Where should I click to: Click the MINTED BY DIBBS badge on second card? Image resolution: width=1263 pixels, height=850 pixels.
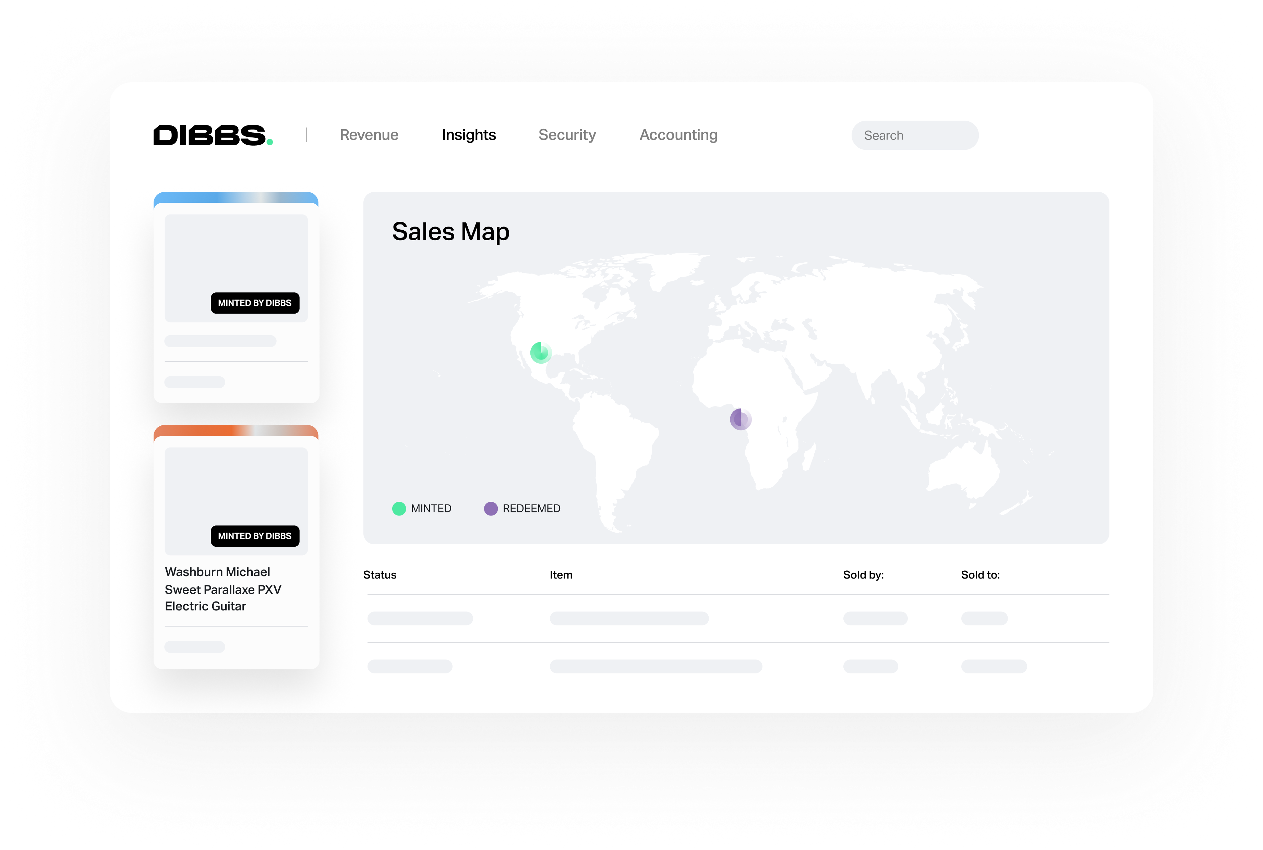click(x=254, y=536)
